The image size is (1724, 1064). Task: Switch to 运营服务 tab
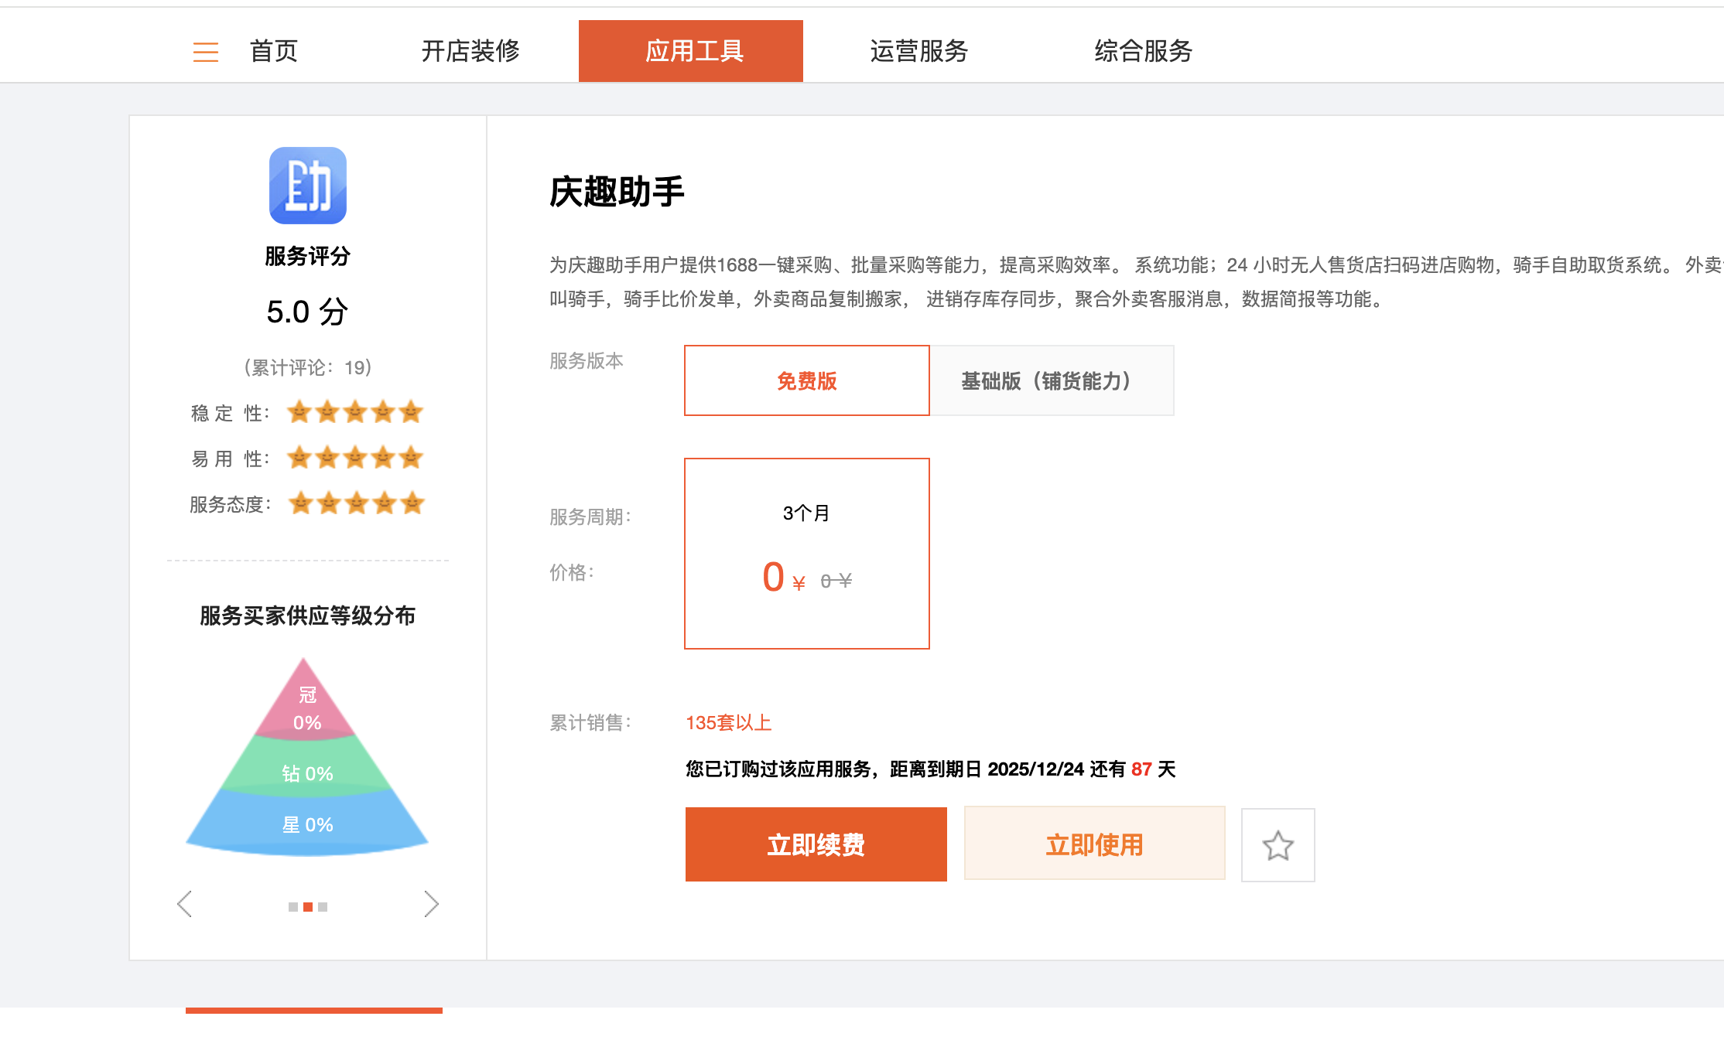coord(918,52)
